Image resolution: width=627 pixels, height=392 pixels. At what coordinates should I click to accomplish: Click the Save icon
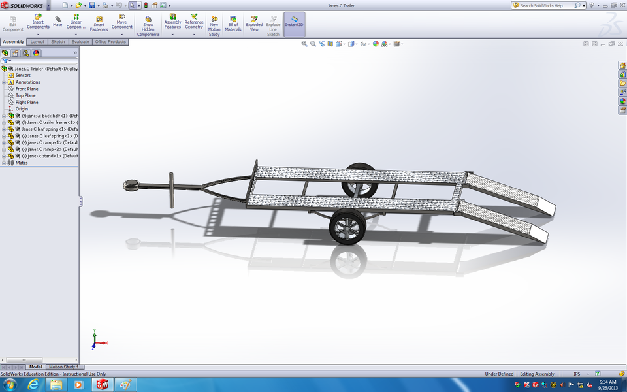click(92, 5)
